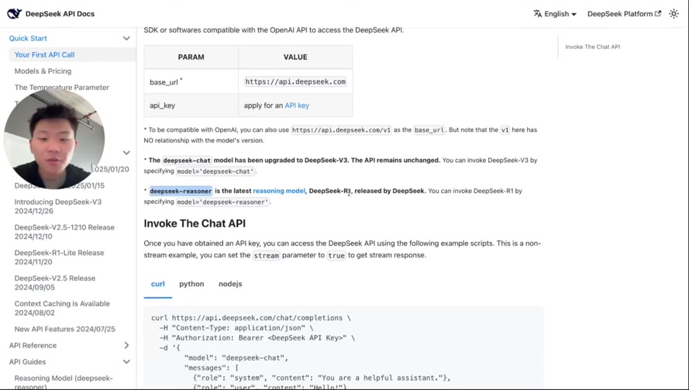
Task: Open DeepSeek-V2.5 Release 2024/09/05 item
Action: [54, 283]
